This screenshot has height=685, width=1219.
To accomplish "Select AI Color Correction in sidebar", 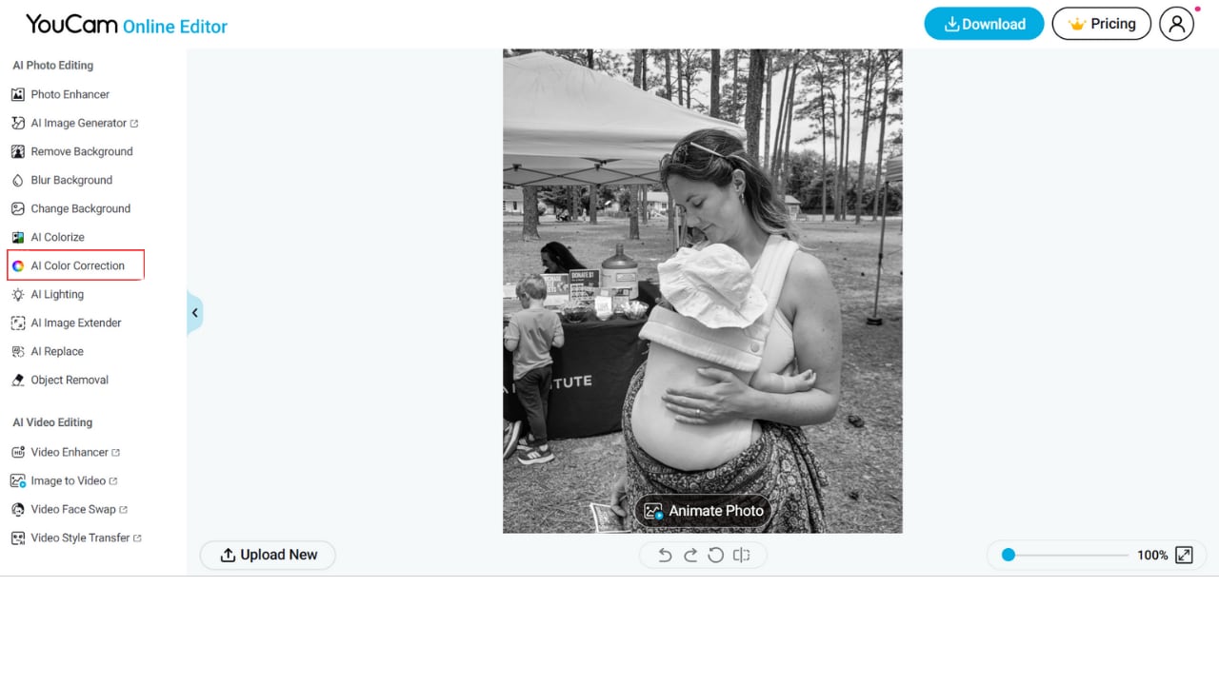I will point(77,265).
